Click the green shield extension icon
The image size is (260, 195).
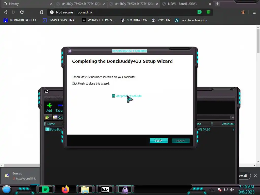(208, 12)
